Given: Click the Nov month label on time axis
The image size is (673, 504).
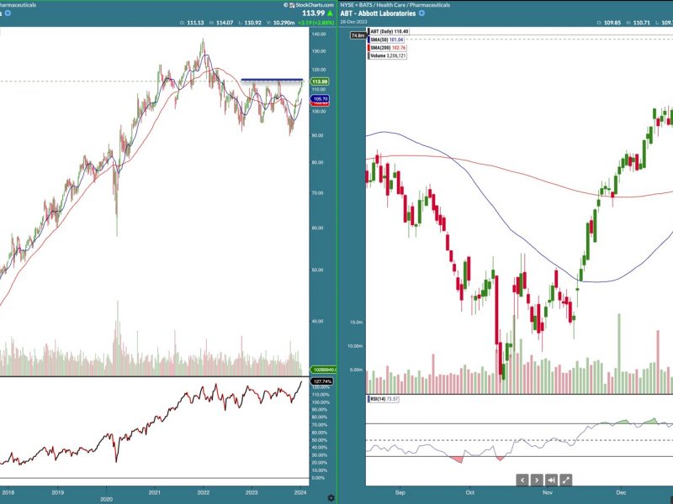Looking at the screenshot, I should tap(548, 492).
